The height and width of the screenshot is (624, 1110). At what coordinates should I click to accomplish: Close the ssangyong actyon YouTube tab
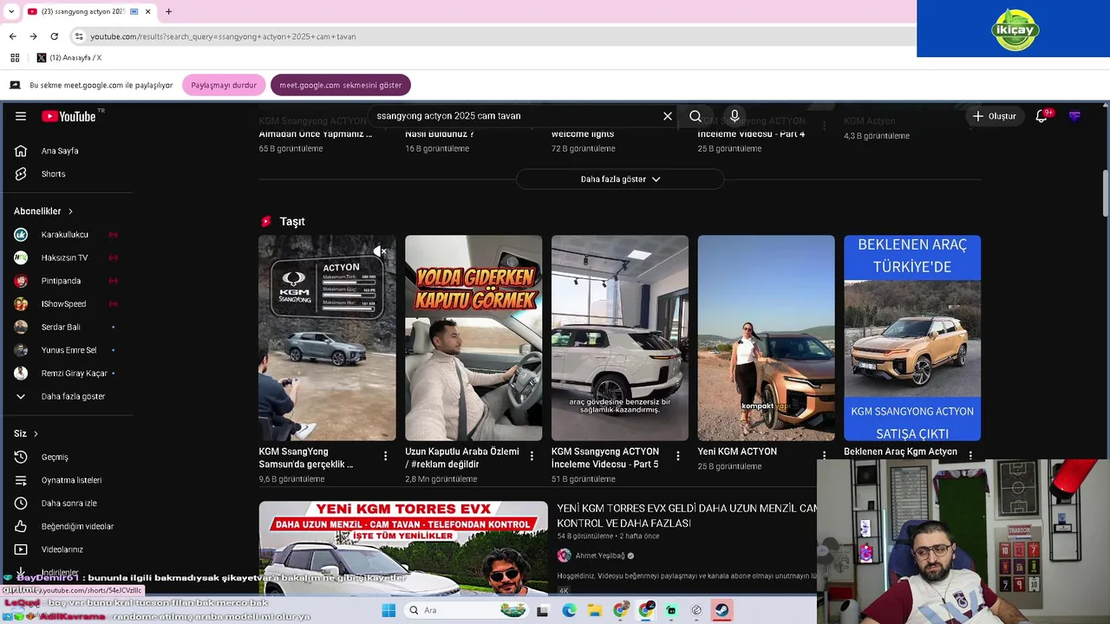147,11
